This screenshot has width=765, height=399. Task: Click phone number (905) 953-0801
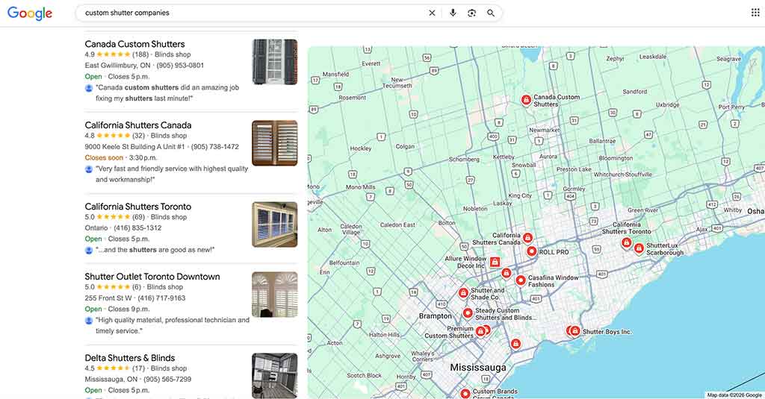tap(180, 66)
